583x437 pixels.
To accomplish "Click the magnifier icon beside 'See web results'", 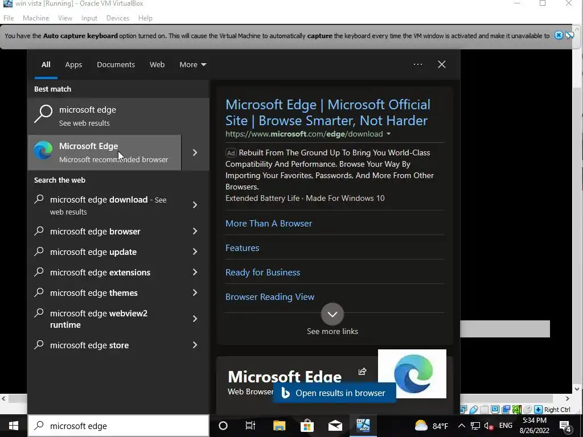I will [x=43, y=113].
